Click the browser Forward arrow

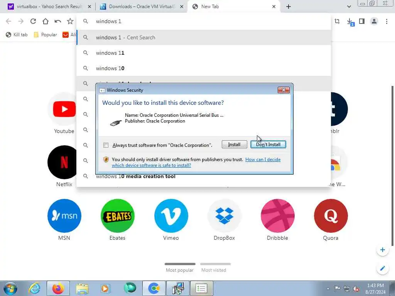[21, 22]
